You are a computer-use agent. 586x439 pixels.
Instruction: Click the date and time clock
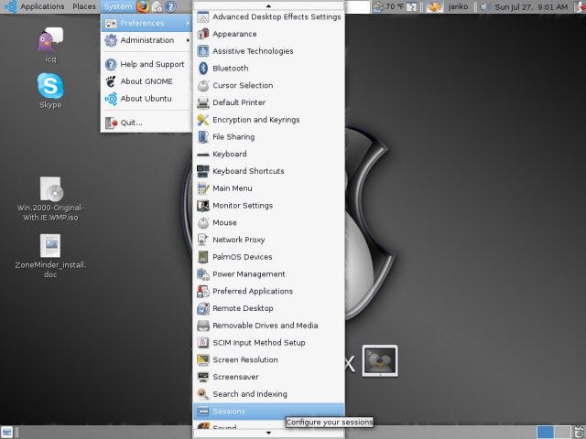tap(531, 6)
